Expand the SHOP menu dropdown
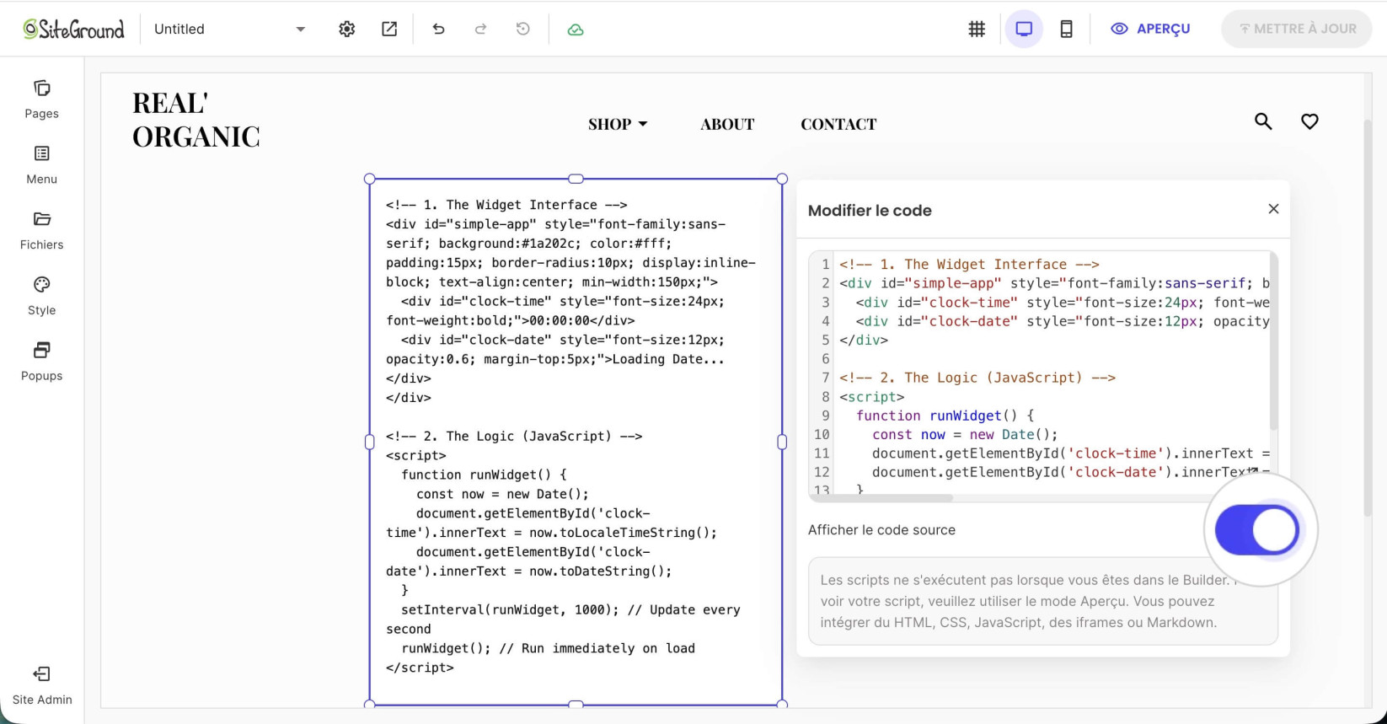The width and height of the screenshot is (1387, 724). pos(618,124)
